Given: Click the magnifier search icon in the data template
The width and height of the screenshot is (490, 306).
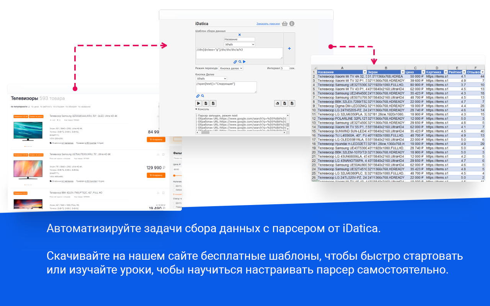Looking at the screenshot, I should (240, 62).
